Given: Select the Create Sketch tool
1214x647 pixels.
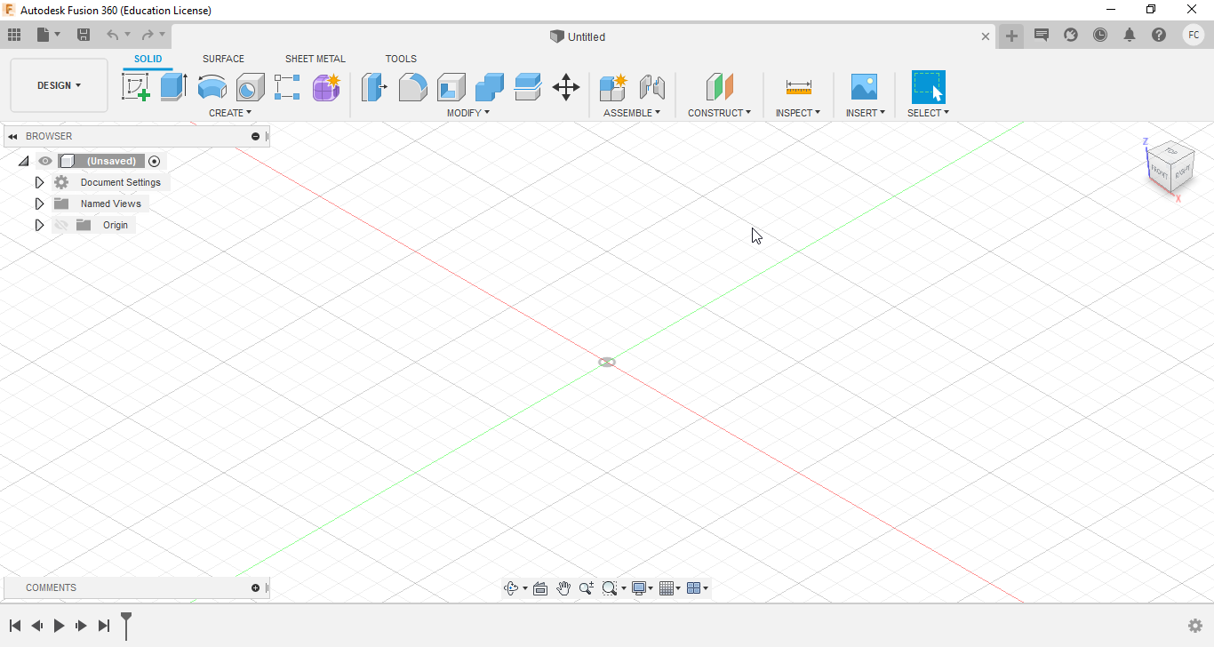Looking at the screenshot, I should tap(135, 87).
